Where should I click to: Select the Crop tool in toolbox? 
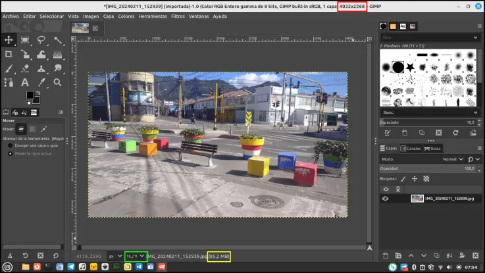[9, 54]
